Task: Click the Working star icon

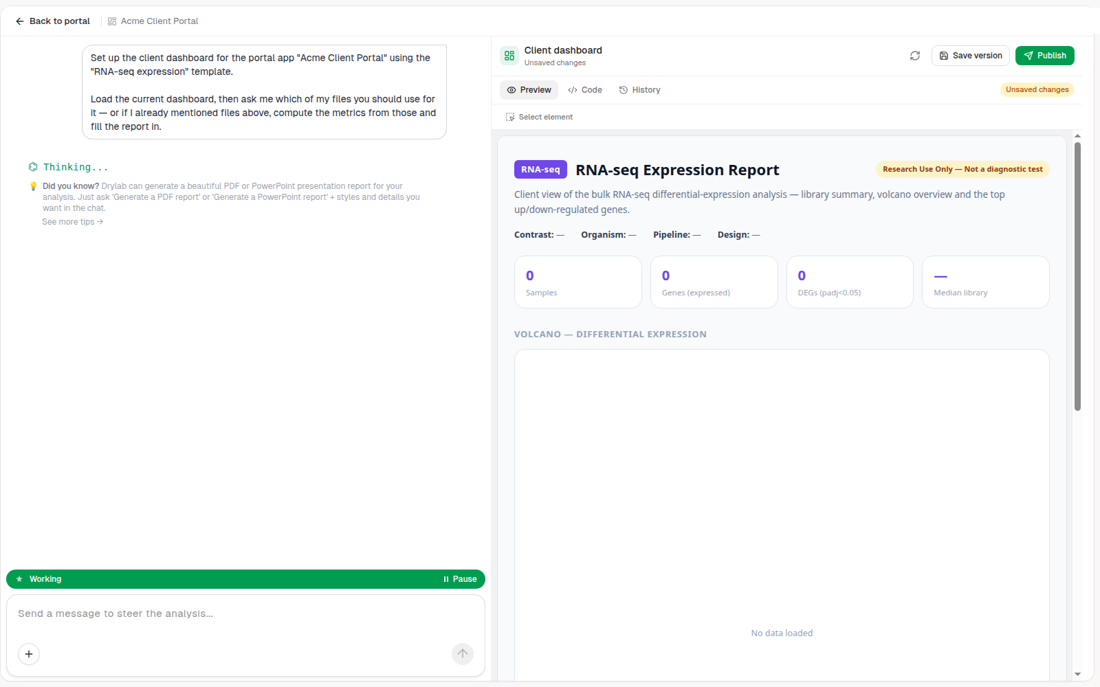Action: [x=19, y=579]
